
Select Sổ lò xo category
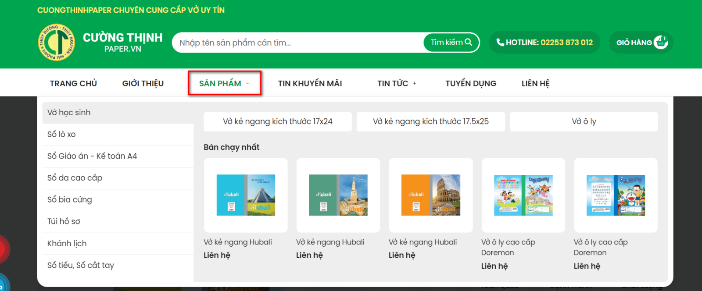(x=61, y=135)
